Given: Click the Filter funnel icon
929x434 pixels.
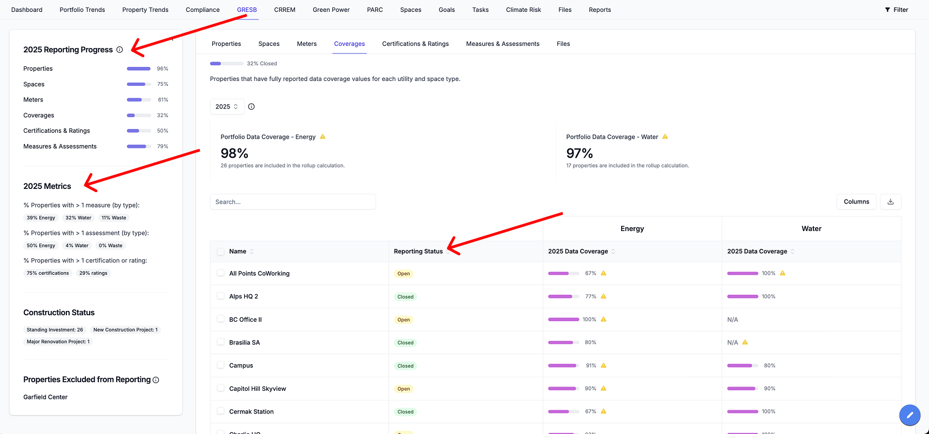Looking at the screenshot, I should point(887,10).
